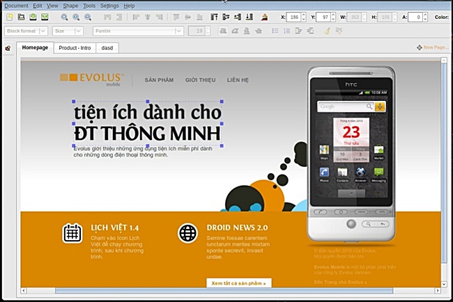Screen dimensions: 453x302
Task: Switch to the dasd page tab
Action: pyautogui.click(x=109, y=47)
